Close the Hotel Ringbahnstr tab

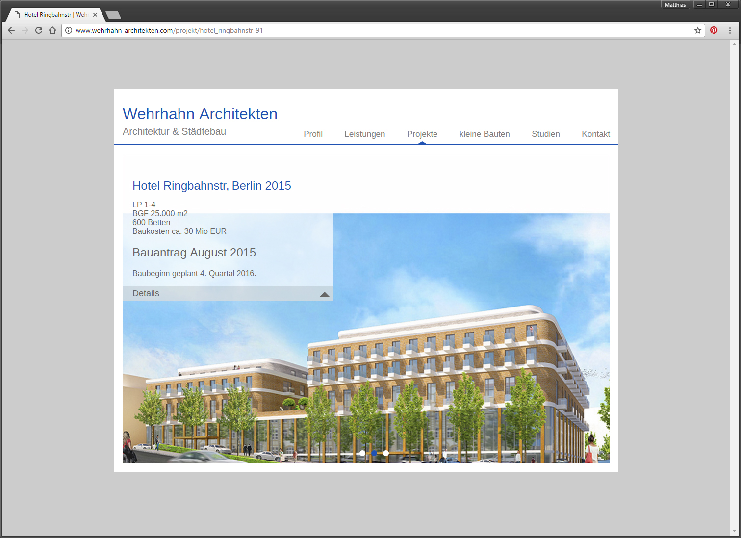[x=95, y=15]
